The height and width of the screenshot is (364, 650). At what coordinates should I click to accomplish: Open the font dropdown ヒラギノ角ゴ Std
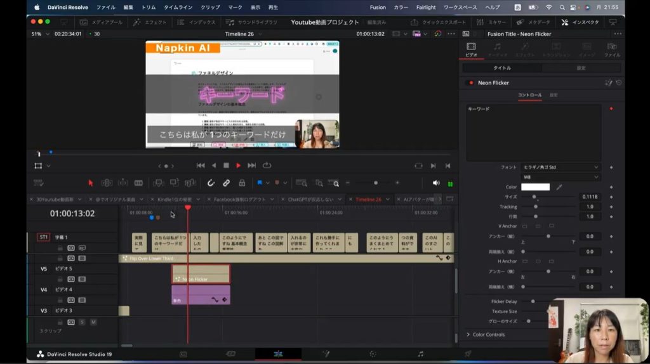[560, 167]
